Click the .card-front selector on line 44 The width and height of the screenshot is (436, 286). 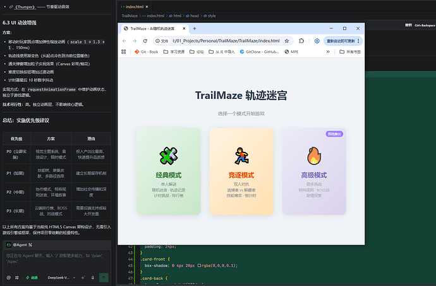point(152,259)
